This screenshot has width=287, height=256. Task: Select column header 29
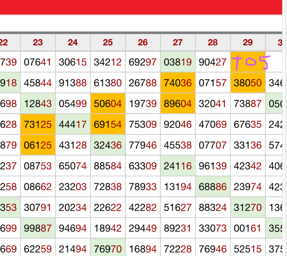tap(248, 42)
